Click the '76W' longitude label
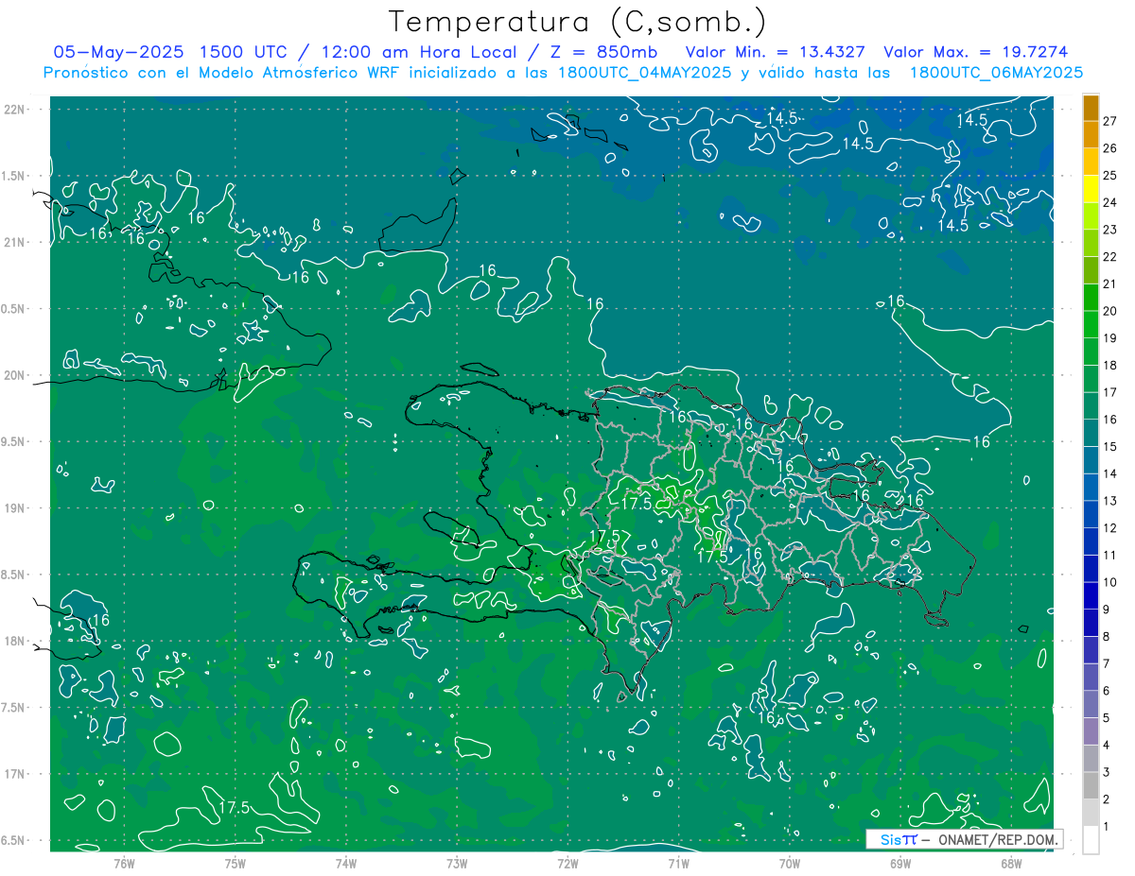 coord(124,864)
